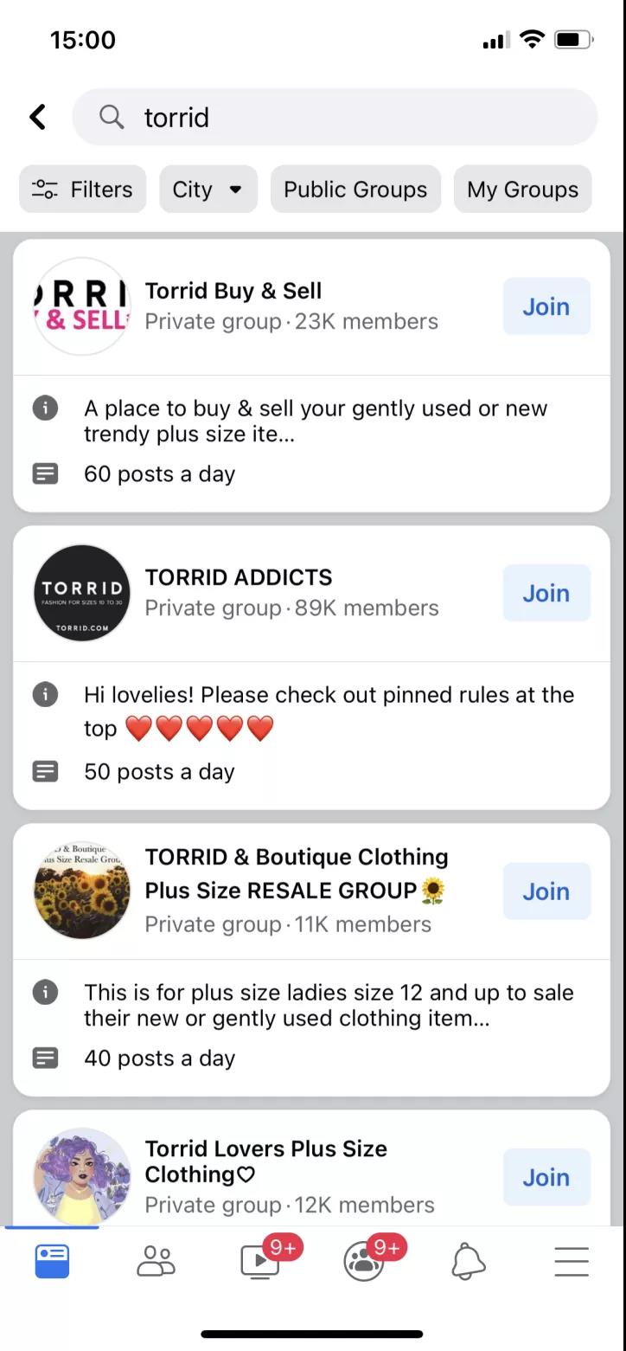Tap the back arrow icon
Screen dimensions: 626x1351
click(37, 117)
